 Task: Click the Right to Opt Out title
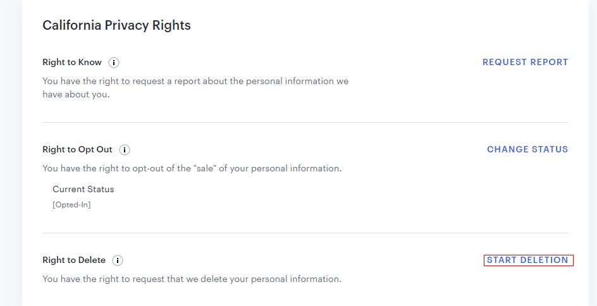click(77, 150)
